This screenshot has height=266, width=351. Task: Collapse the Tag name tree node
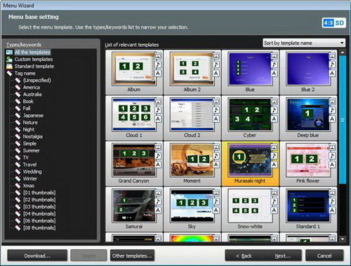tap(9, 73)
